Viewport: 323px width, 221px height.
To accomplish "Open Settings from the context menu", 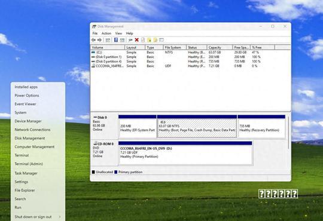I will coord(38,182).
